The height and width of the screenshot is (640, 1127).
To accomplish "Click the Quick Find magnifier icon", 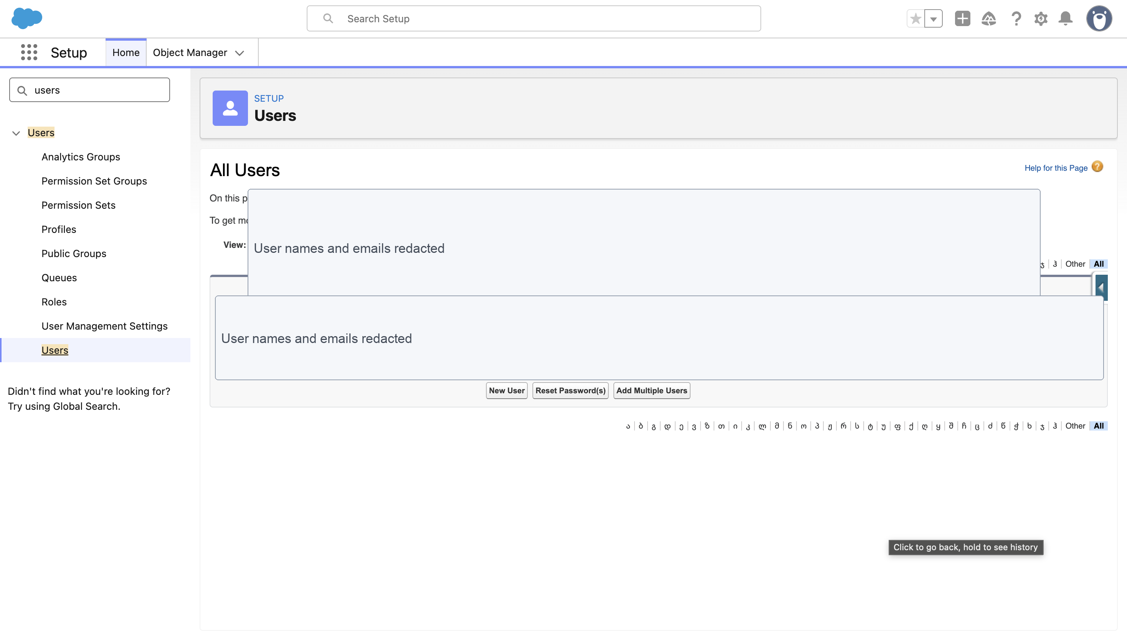I will (x=22, y=90).
